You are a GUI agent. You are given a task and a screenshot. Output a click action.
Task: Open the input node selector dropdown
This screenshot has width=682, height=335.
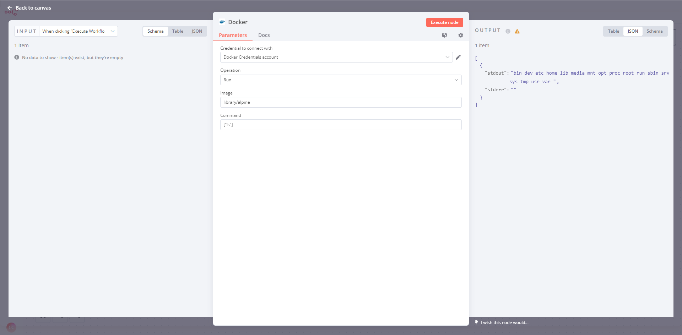coord(79,31)
